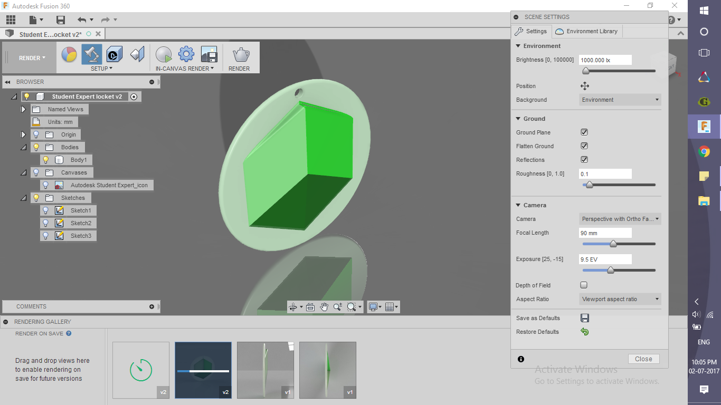Screen dimensions: 721x405
Task: Click the Save disk icon
Action: point(61,20)
